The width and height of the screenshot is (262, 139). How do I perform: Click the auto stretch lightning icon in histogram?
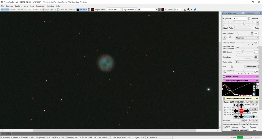[254, 87]
